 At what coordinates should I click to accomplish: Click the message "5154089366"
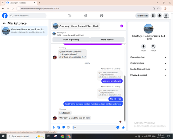[65, 113]
